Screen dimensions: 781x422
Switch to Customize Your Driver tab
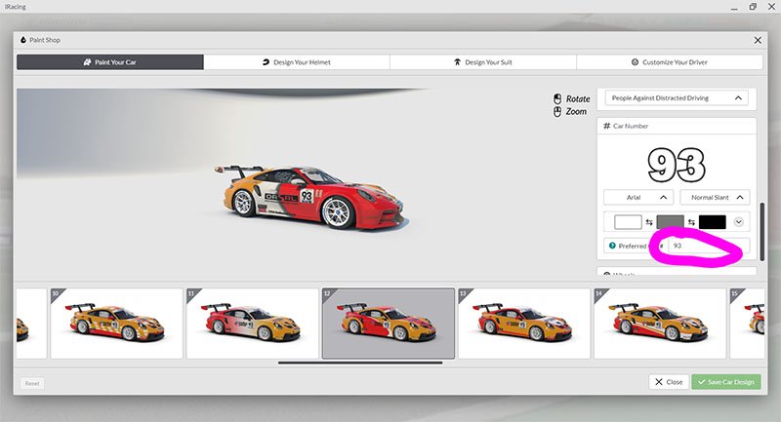(x=670, y=61)
